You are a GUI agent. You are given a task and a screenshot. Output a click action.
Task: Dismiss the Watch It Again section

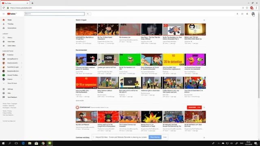tap(204, 20)
